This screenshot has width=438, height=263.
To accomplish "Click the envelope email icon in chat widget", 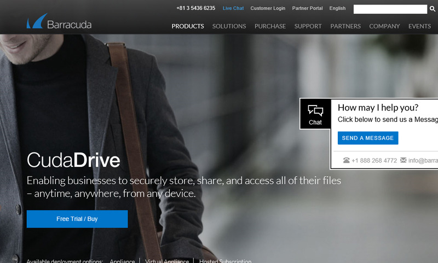I will [404, 160].
